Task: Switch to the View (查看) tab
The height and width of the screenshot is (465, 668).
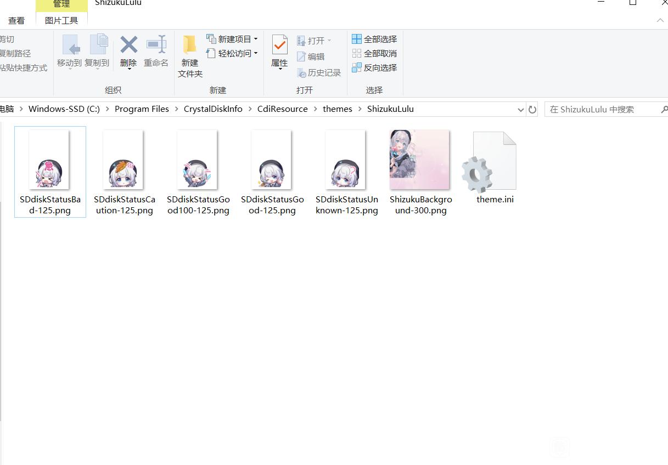Action: 16,20
